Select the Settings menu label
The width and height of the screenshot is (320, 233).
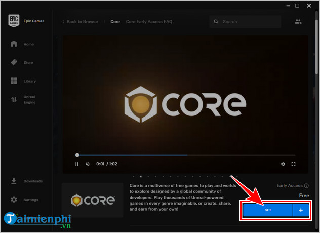[31, 200]
